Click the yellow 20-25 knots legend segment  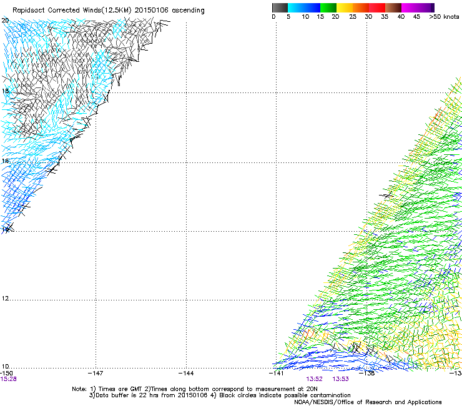click(x=344, y=7)
